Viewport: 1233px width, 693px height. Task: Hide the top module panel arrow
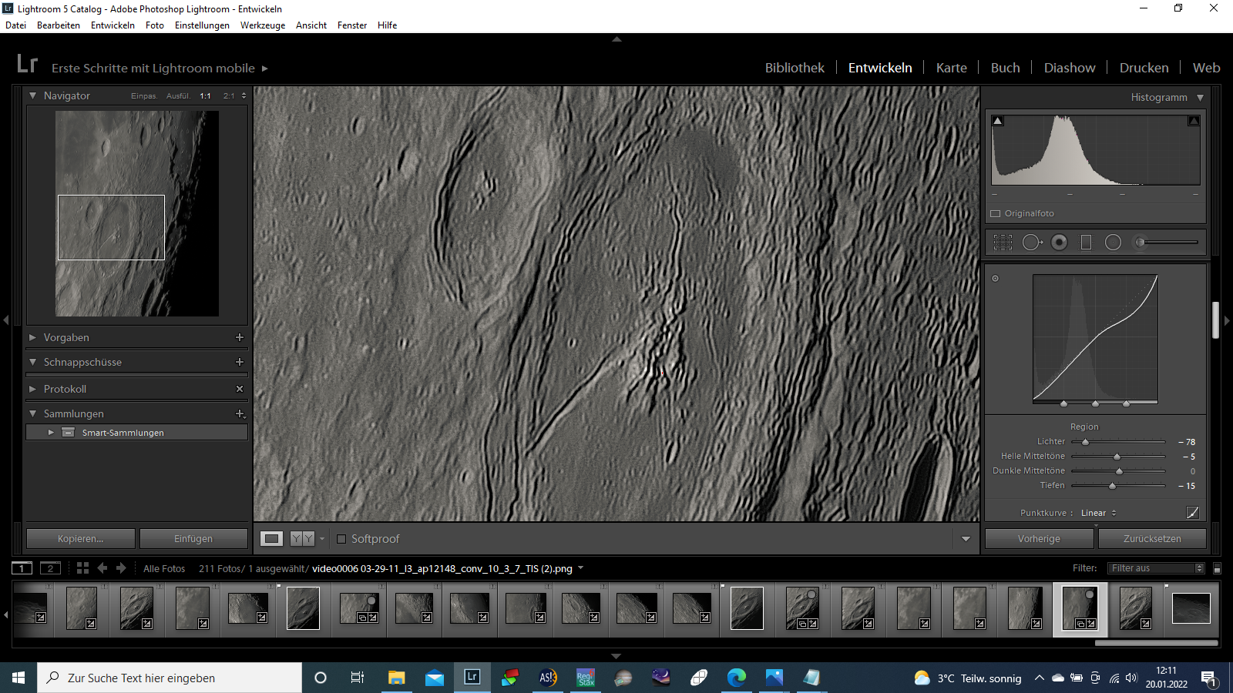click(616, 38)
